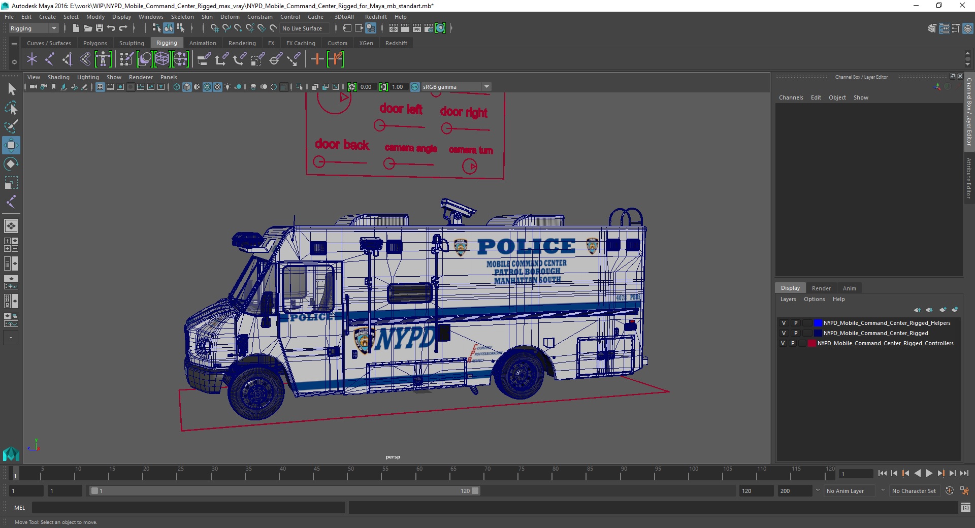Click move layer up icon in layer editor

917,310
